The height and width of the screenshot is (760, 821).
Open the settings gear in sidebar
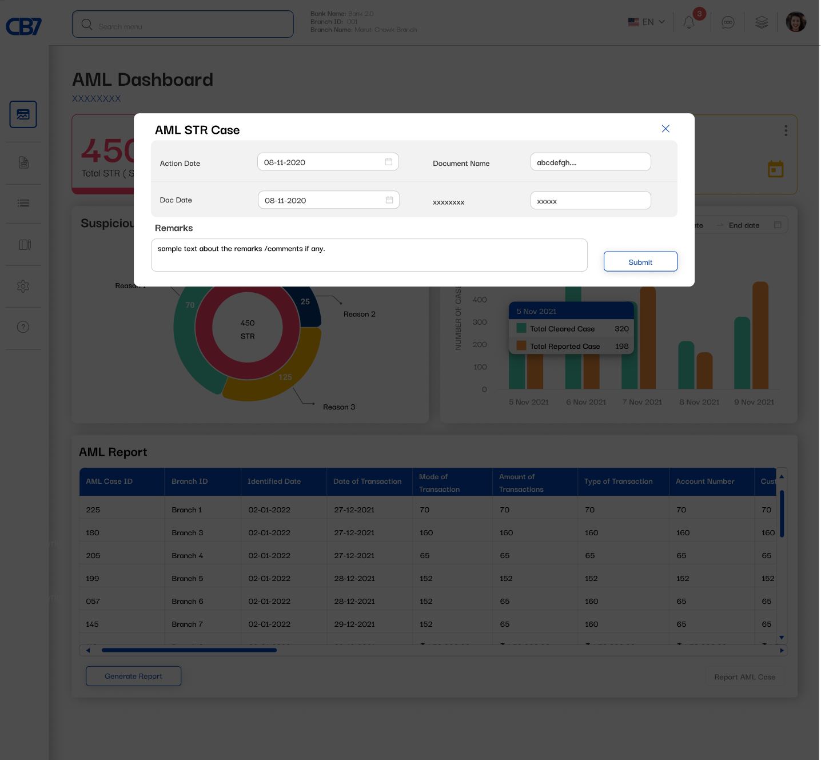click(x=23, y=286)
